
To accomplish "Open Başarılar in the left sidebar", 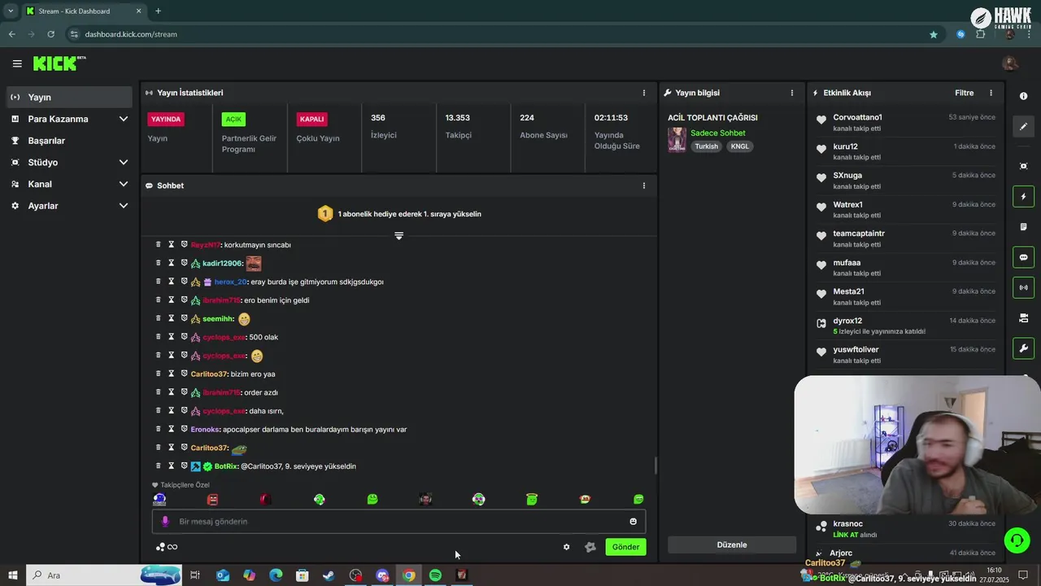I will (x=69, y=140).
